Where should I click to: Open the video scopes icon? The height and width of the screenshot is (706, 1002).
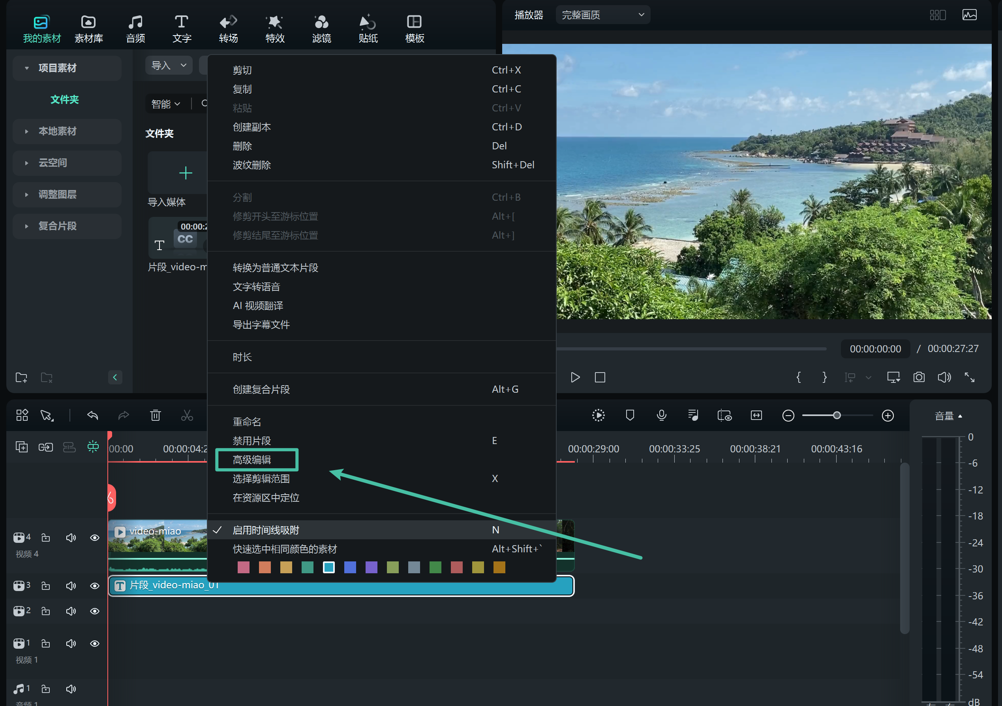970,15
